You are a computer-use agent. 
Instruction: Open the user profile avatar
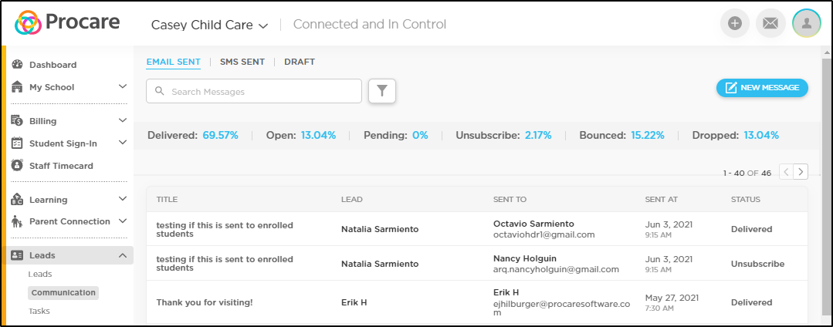point(807,23)
